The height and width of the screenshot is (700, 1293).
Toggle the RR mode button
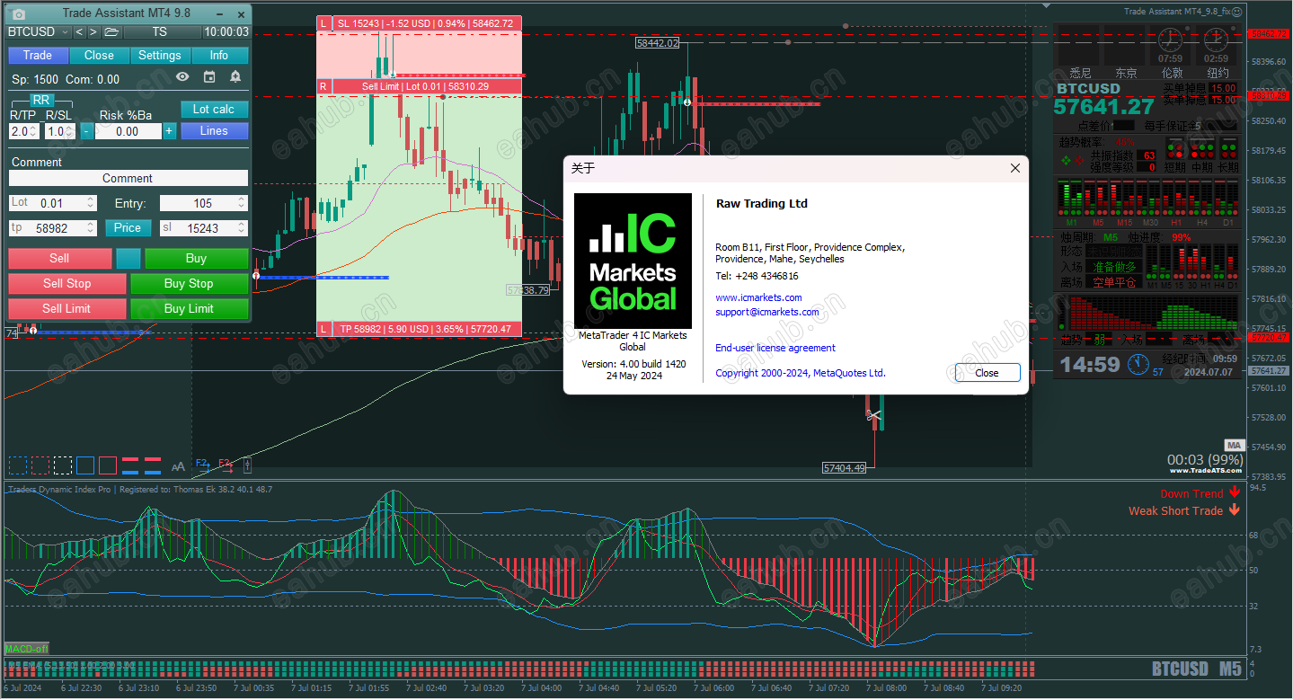41,101
